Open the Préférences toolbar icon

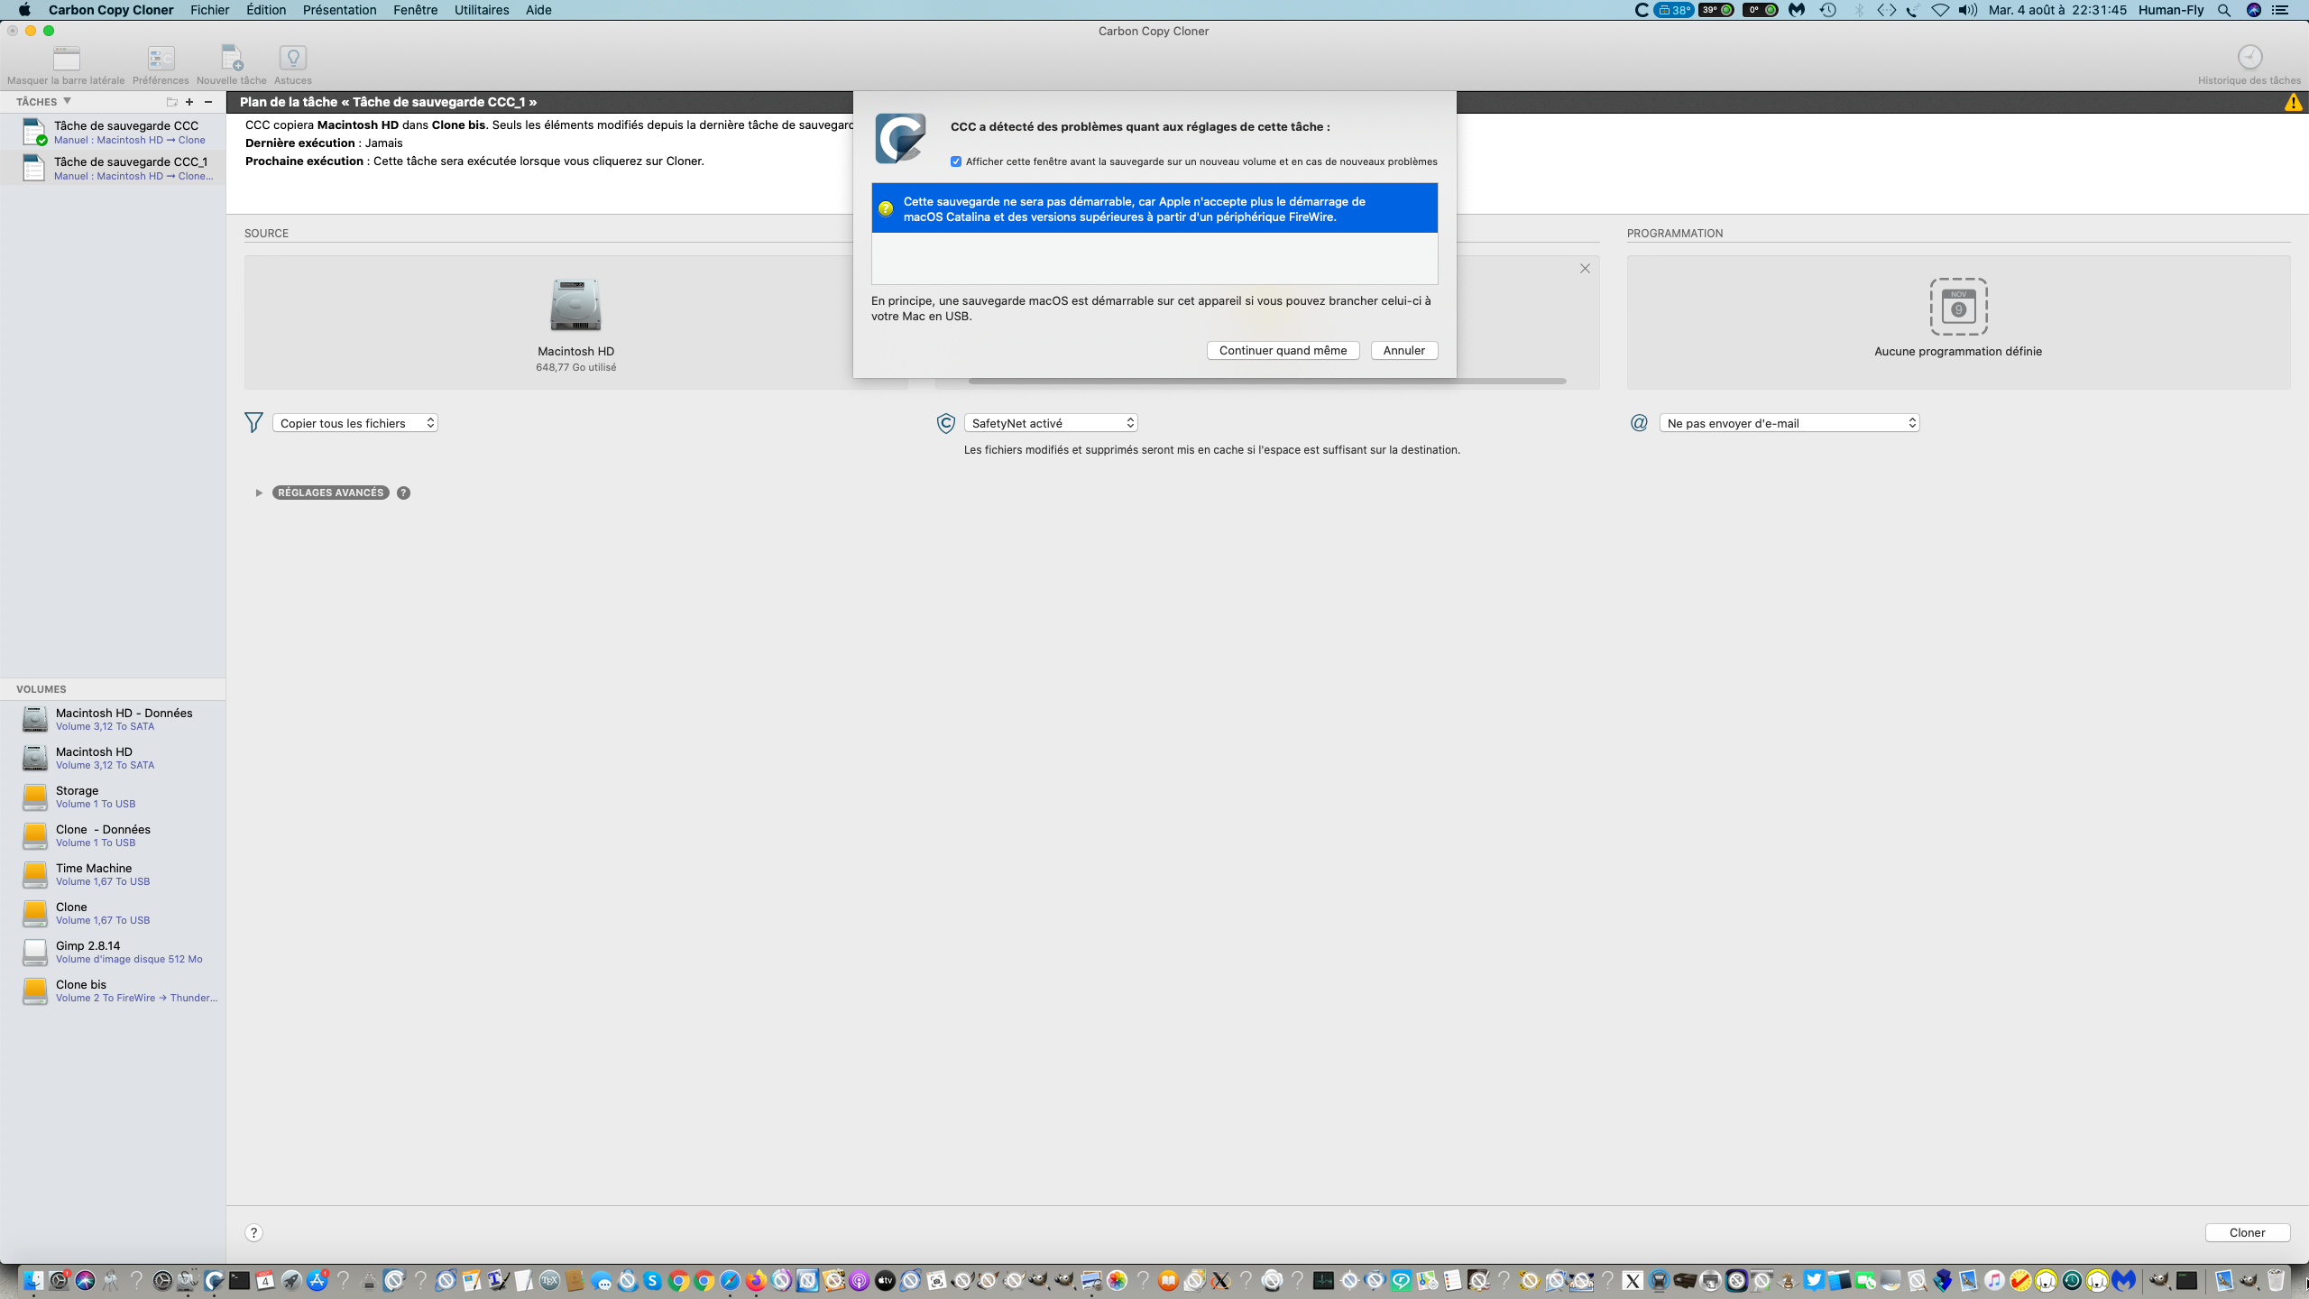click(x=161, y=59)
